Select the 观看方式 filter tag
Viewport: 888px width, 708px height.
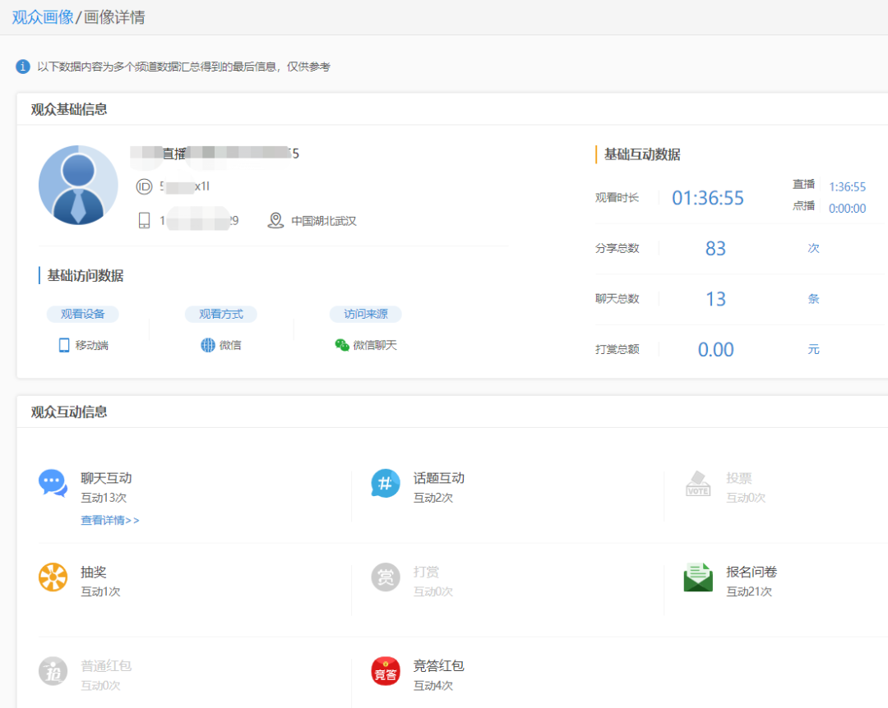tap(222, 314)
